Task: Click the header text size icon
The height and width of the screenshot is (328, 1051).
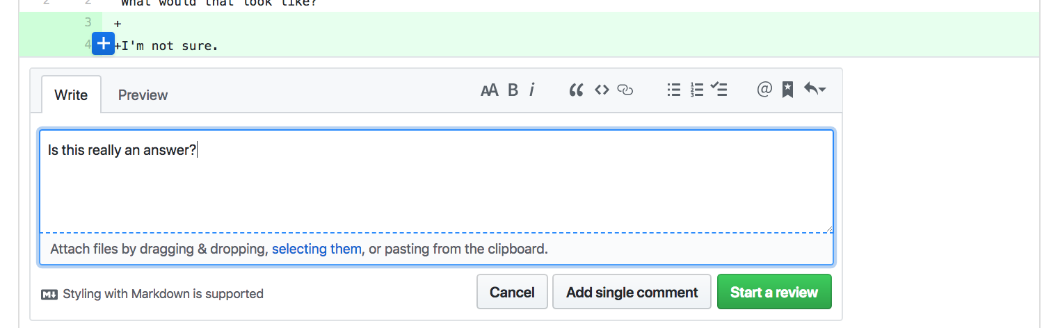Action: point(490,90)
